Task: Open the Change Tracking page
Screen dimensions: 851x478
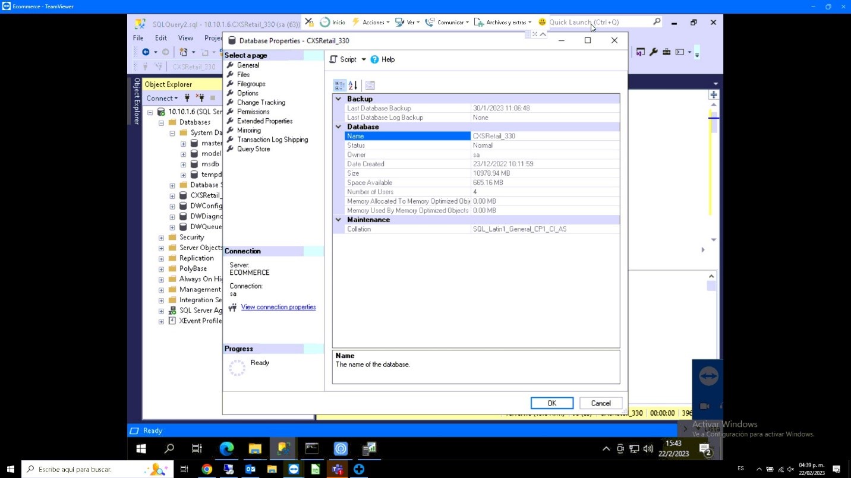Action: pos(261,103)
